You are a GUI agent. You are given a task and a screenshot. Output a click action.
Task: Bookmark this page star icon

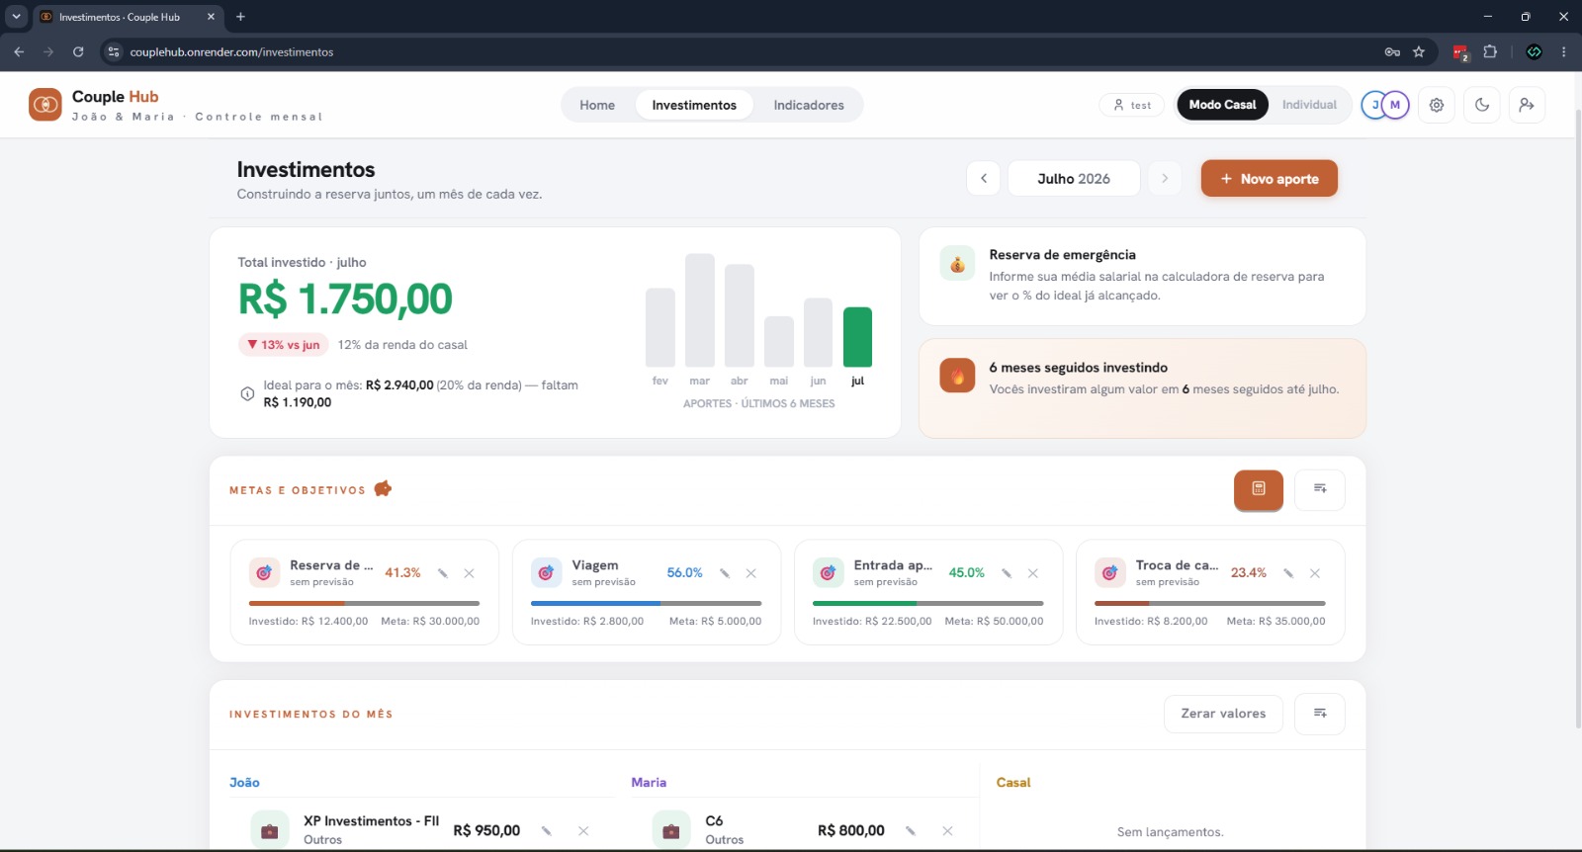(x=1419, y=51)
